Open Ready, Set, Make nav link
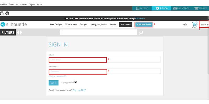Screen dimensions: 209x104 click(98, 25)
